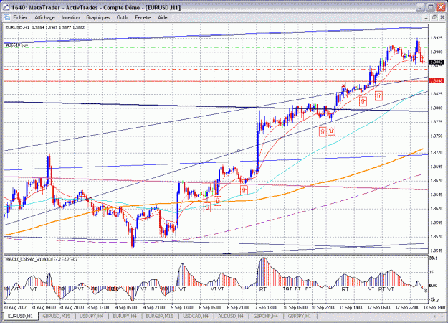This screenshot has height=323, width=448.
Task: Click the red price level tag 1.3848
Action: 437,81
